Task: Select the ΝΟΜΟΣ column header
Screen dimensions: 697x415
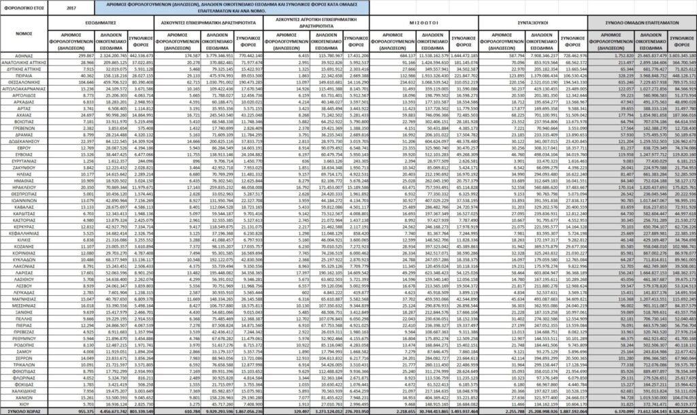Action: (x=24, y=34)
